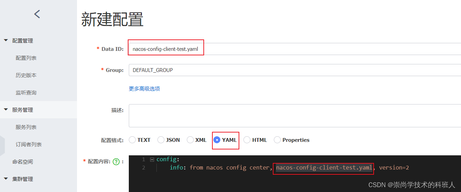Open 服务列表 in the sidebar
This screenshot has height=192, width=461.
coord(26,127)
